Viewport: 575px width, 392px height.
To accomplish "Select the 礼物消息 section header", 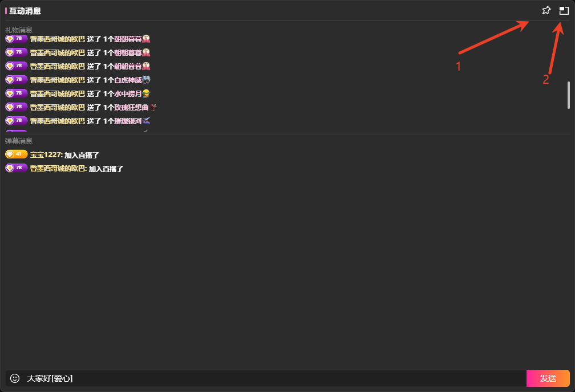I will [x=19, y=30].
